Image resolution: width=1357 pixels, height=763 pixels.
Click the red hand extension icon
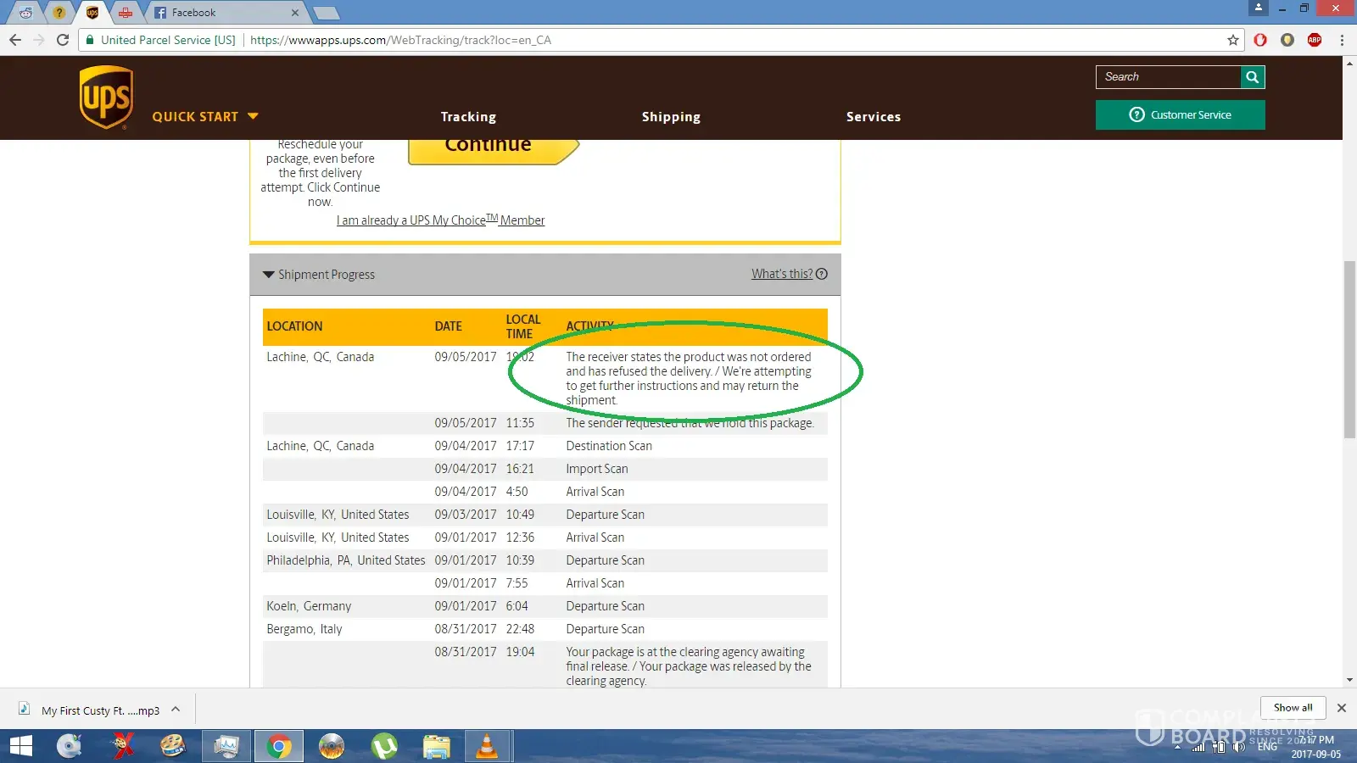[x=1260, y=40]
